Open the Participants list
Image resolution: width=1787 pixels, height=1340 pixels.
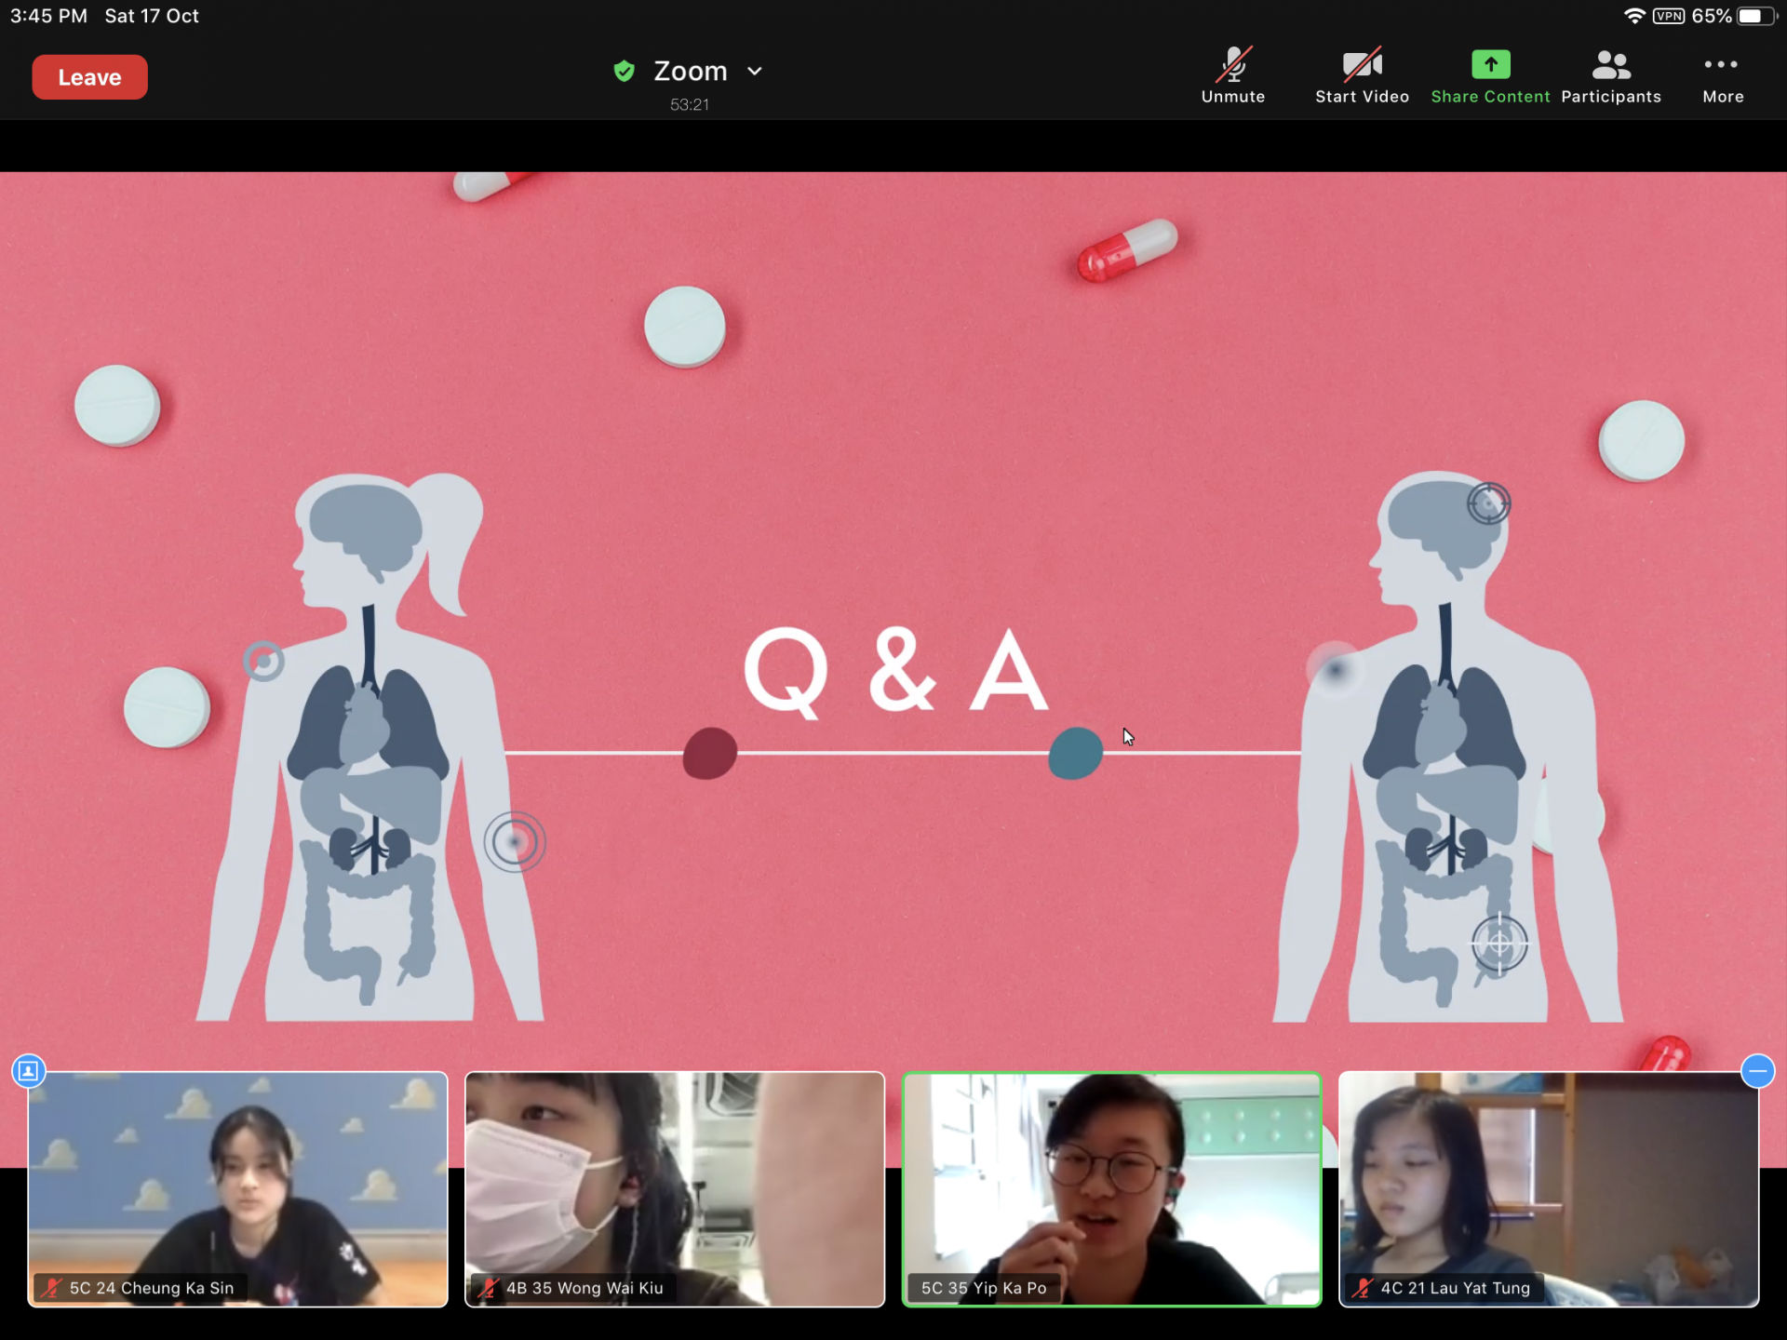[x=1611, y=76]
